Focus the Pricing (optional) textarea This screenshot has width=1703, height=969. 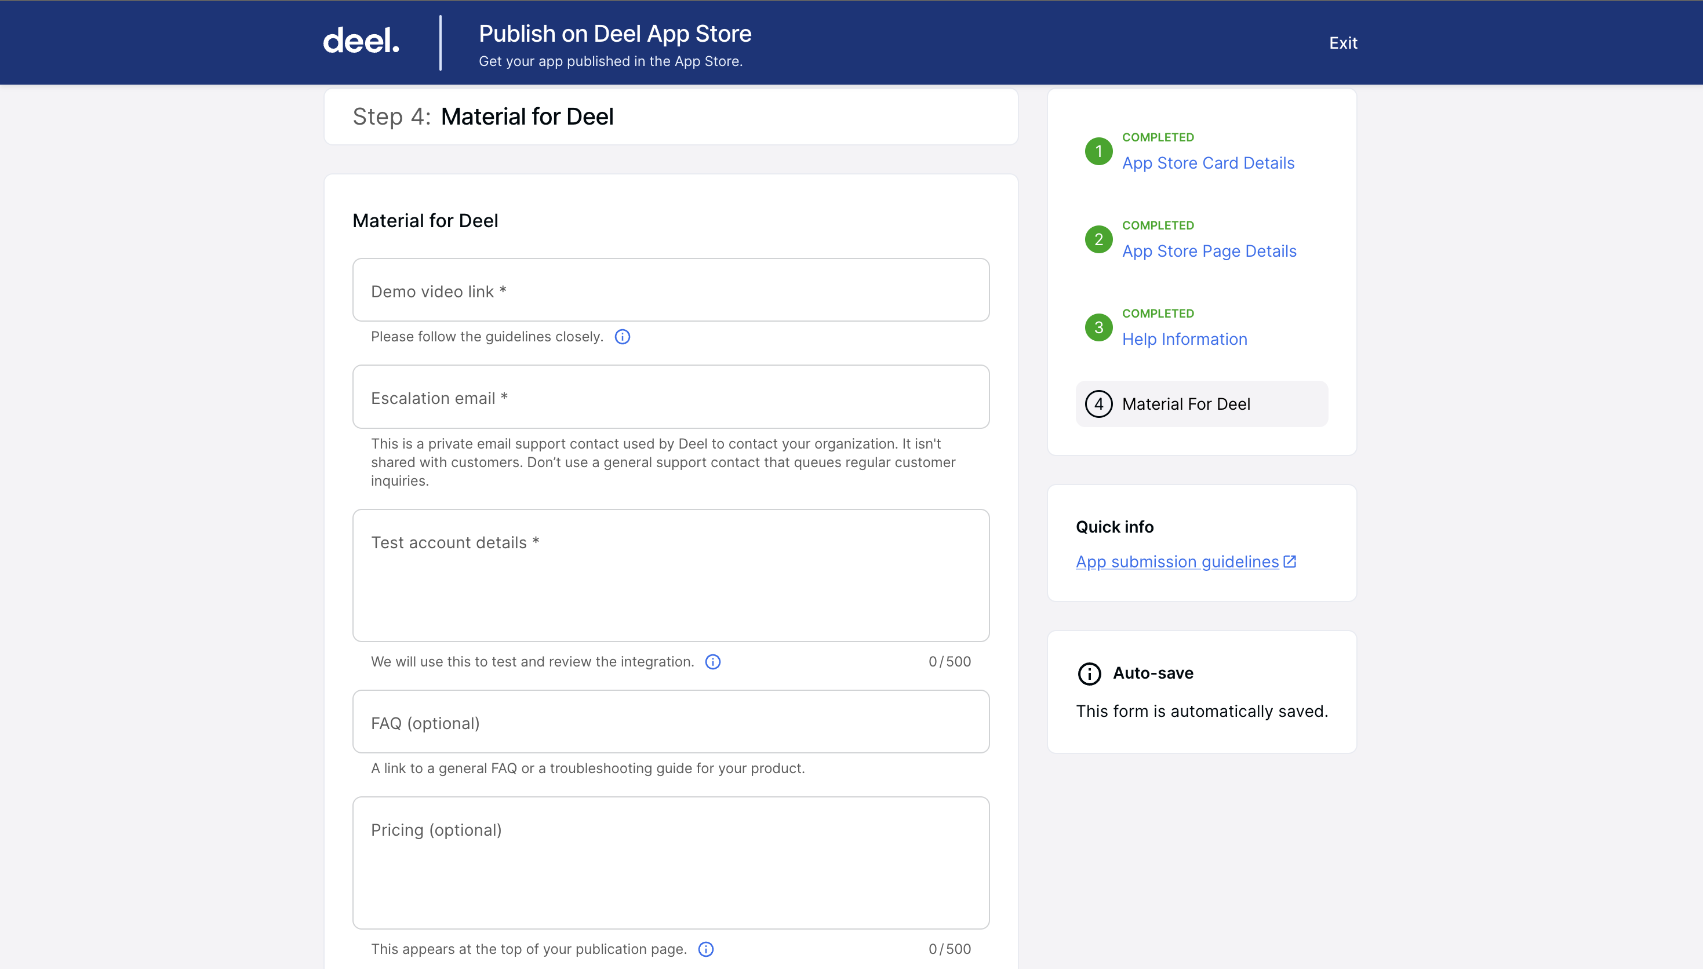tap(671, 863)
